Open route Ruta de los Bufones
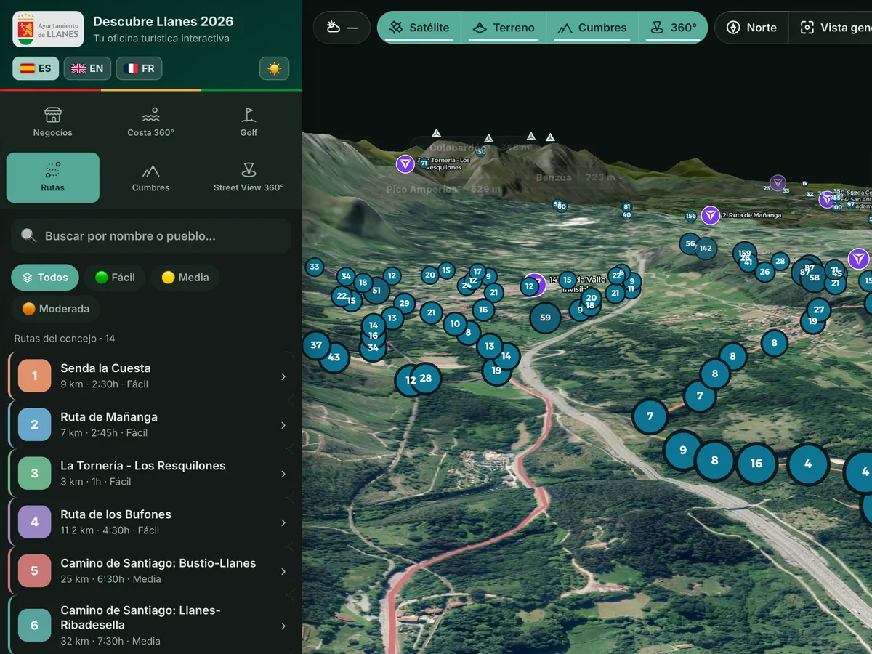 coord(152,522)
